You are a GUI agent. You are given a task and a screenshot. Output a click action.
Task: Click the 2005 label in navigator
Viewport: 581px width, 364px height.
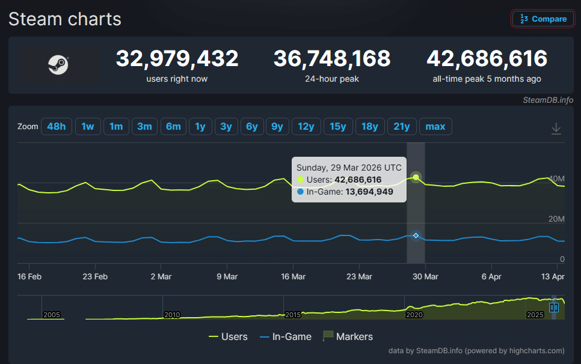[52, 315]
